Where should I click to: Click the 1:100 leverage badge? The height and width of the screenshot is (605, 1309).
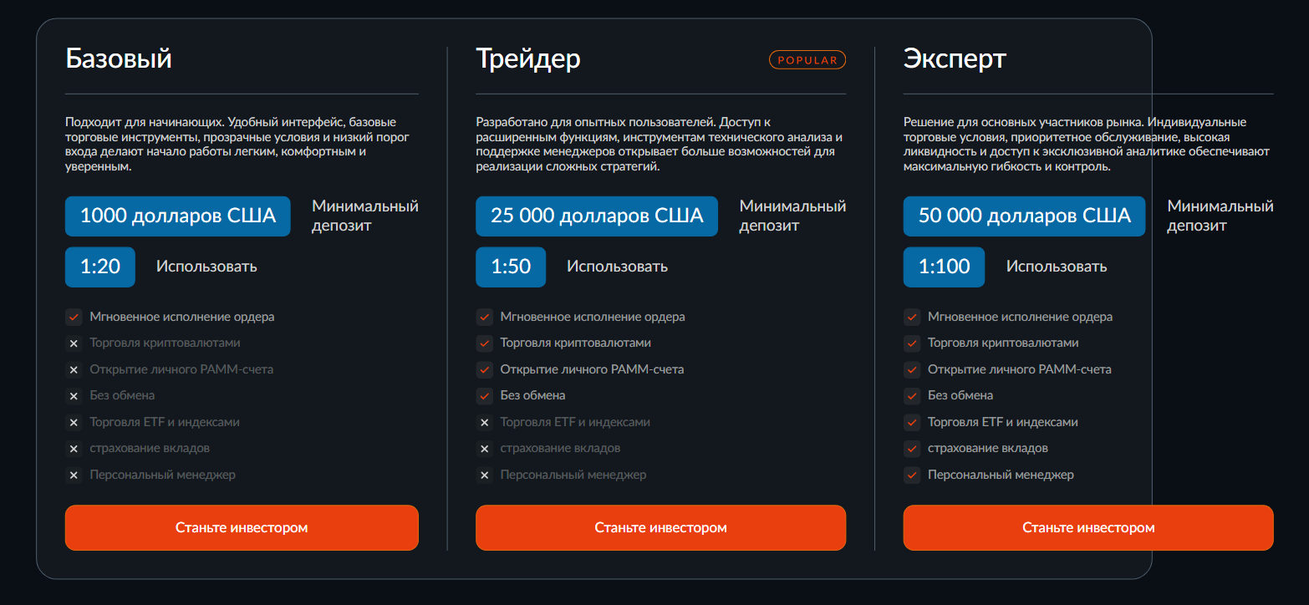point(944,267)
